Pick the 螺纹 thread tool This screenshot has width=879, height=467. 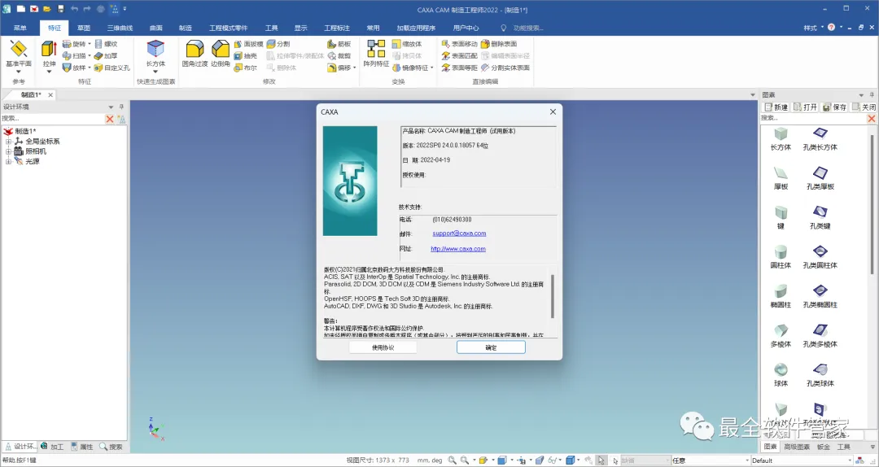coord(106,44)
